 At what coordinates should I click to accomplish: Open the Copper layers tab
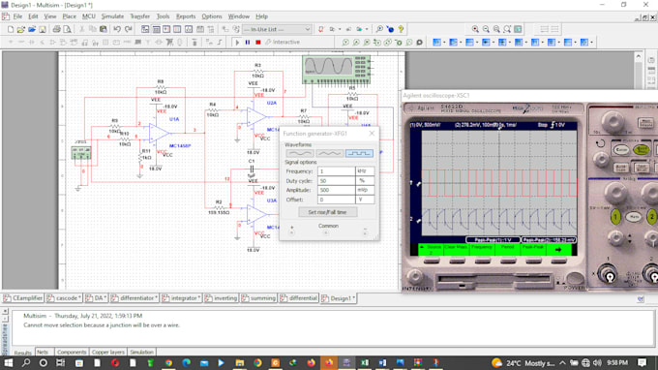pos(107,352)
